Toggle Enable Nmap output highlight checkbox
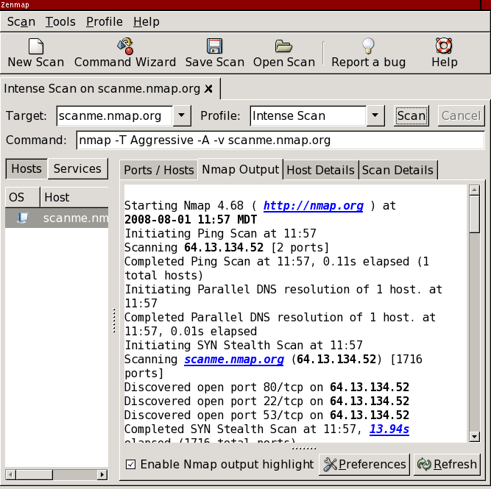The height and width of the screenshot is (489, 491). click(130, 464)
